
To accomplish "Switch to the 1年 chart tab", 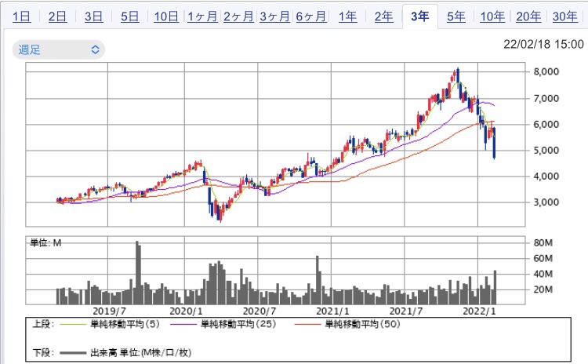I will tap(348, 16).
